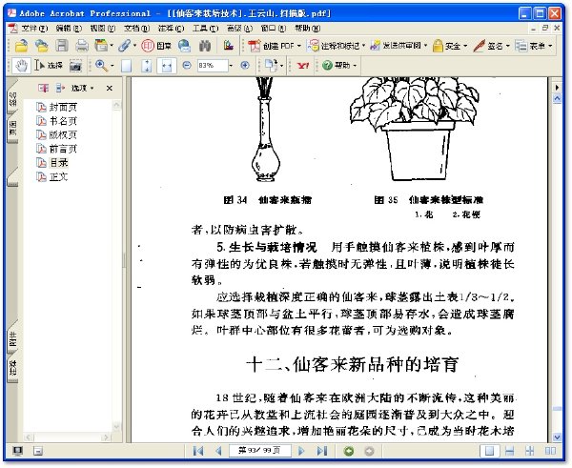Click the plus zoom in button
Screen dimensions: 572x468
click(x=245, y=66)
